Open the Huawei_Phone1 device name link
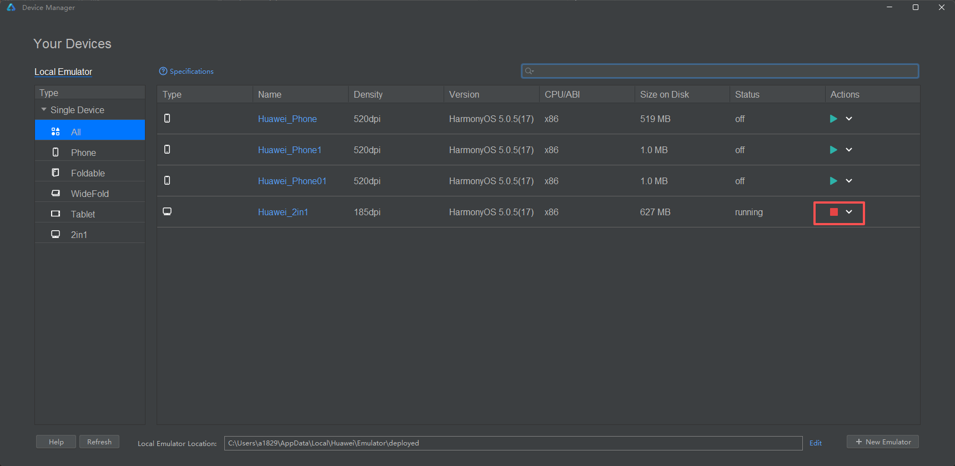955x466 pixels. (x=290, y=150)
